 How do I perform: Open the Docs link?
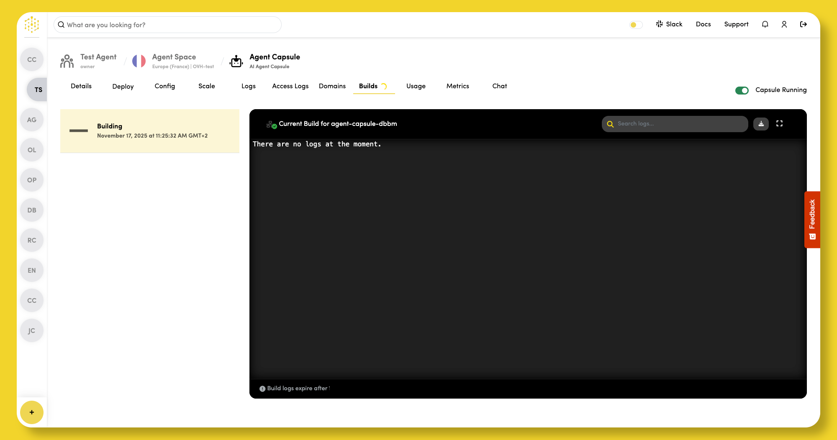[703, 24]
